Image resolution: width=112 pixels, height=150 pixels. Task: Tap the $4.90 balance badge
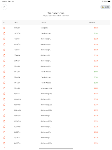(x=105, y=7)
